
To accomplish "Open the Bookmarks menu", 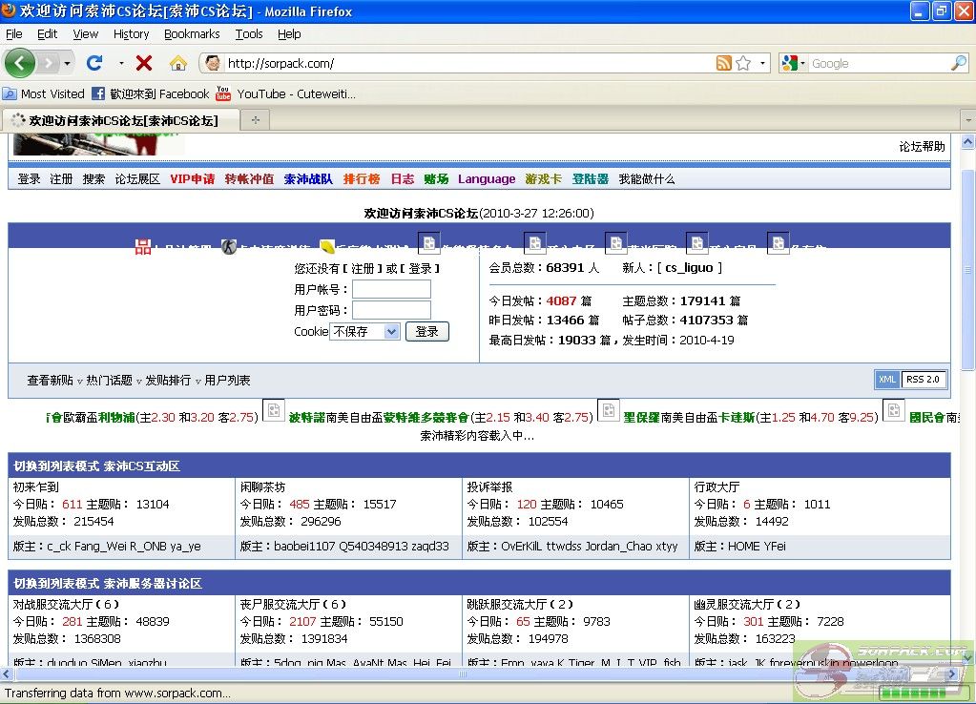I will [192, 34].
